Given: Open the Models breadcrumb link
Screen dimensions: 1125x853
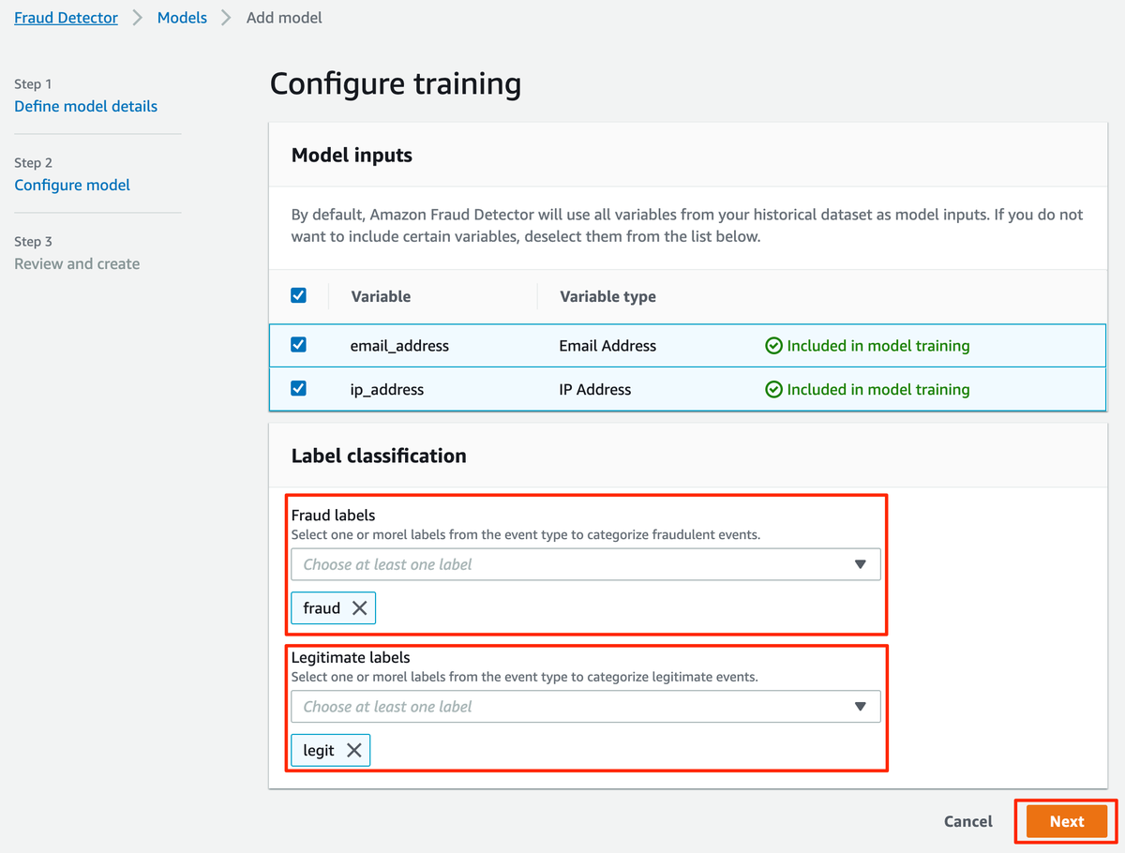Looking at the screenshot, I should coord(182,18).
